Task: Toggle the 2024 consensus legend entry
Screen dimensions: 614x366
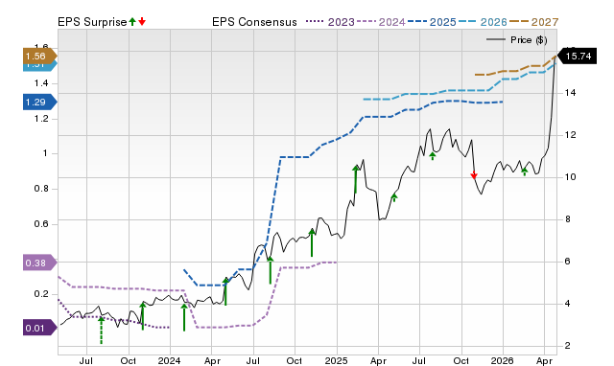Action: point(381,22)
